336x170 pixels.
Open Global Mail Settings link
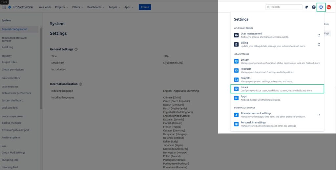coord(13,153)
